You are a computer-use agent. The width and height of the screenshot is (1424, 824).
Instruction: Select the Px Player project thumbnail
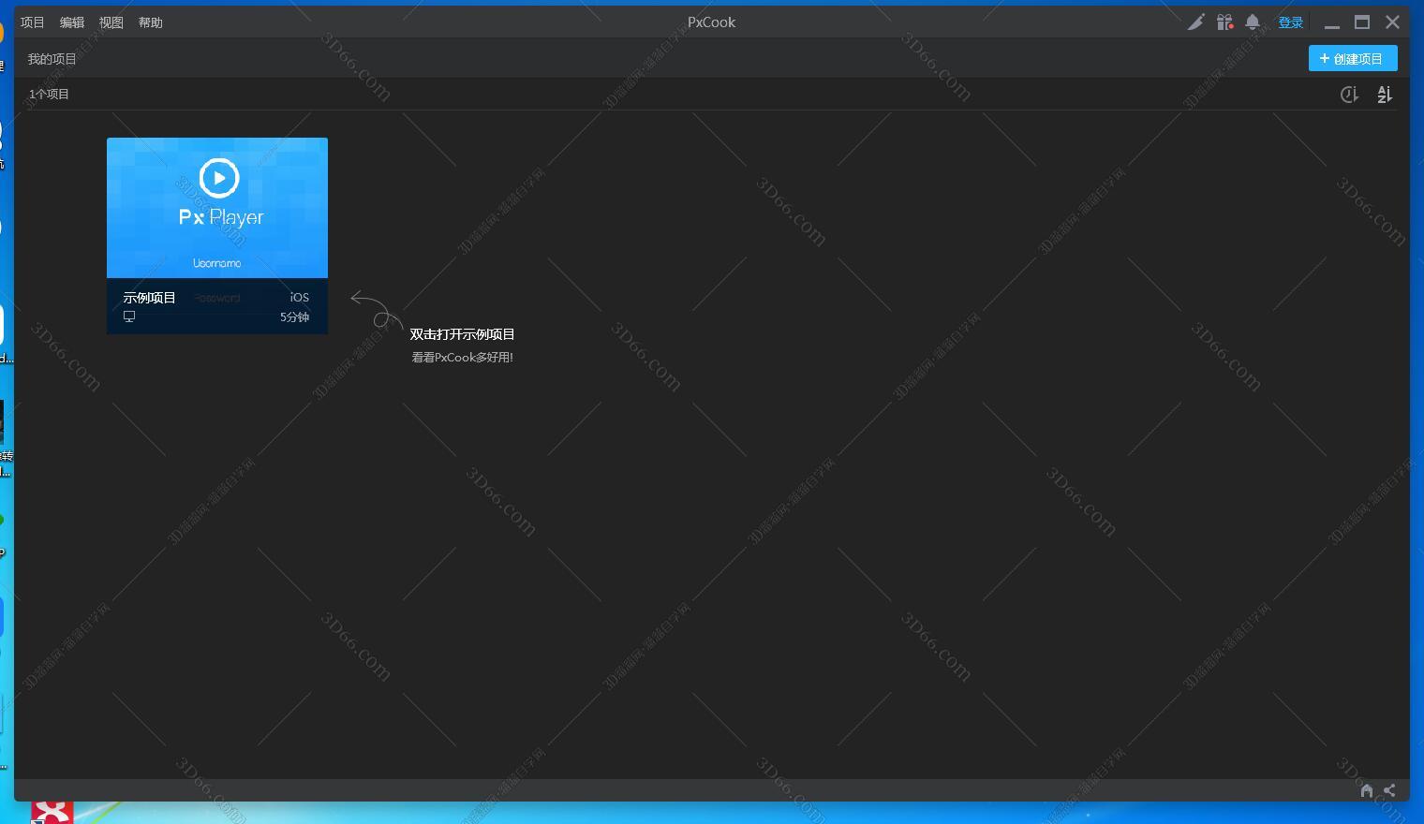pos(217,208)
